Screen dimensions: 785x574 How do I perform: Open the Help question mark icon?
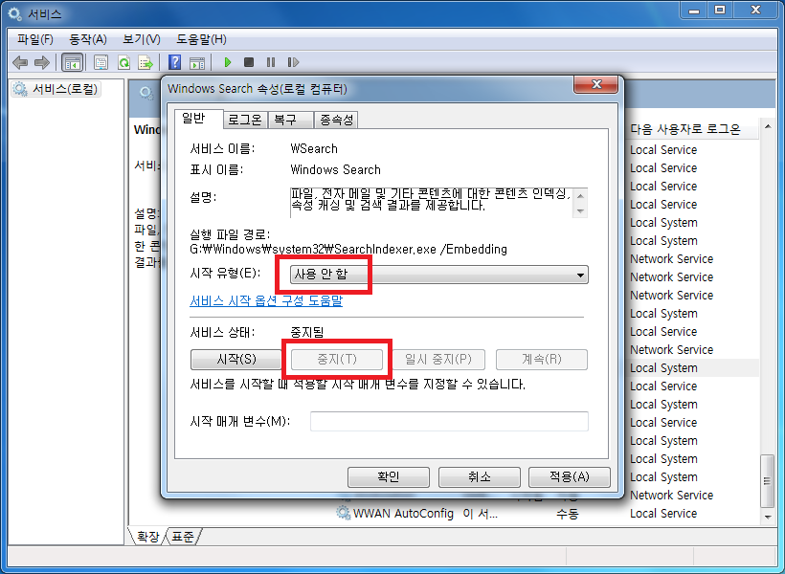(x=175, y=62)
